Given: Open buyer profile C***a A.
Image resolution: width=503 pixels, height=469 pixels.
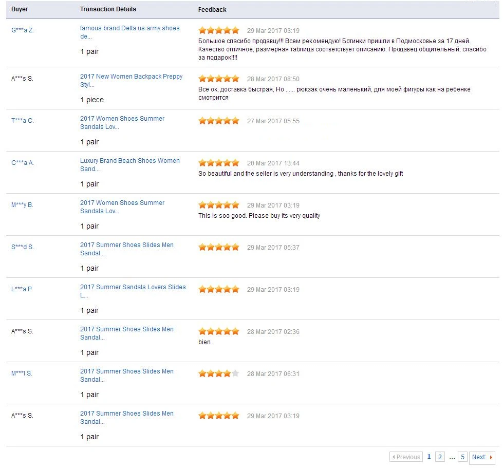Looking at the screenshot, I should click(23, 163).
